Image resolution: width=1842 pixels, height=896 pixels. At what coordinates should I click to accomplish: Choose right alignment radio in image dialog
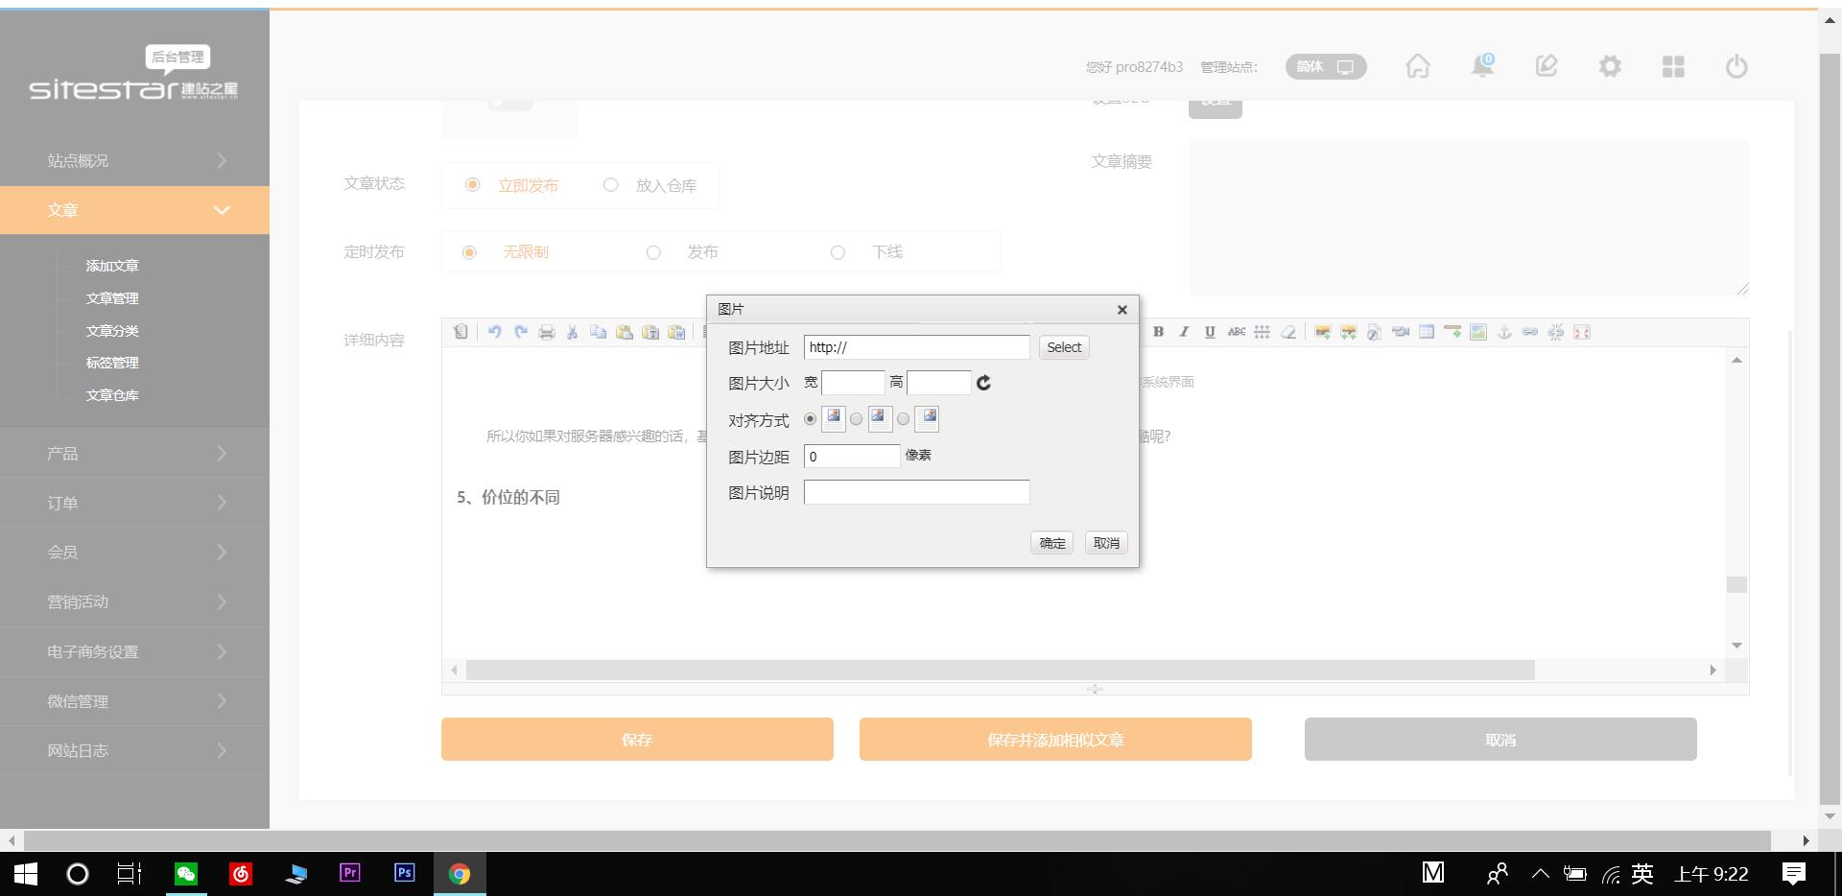[903, 419]
